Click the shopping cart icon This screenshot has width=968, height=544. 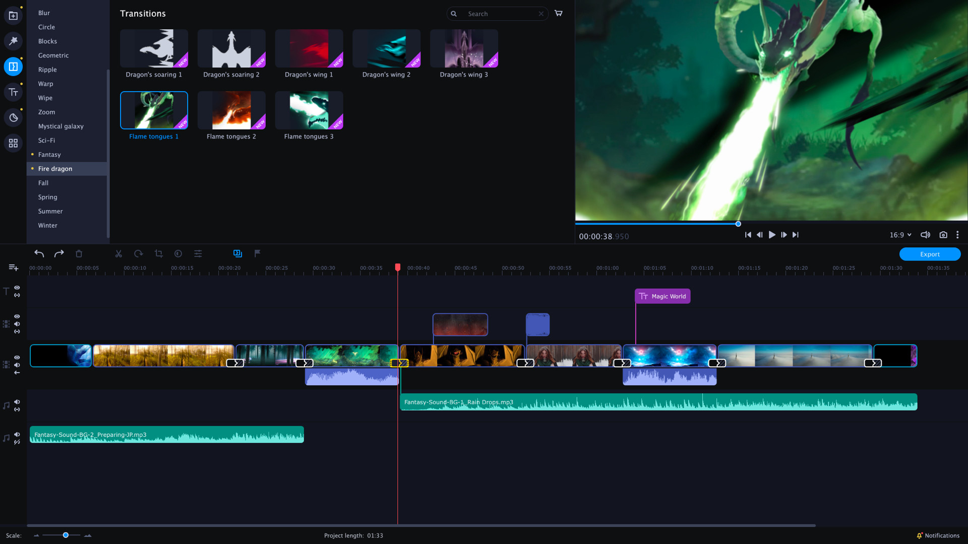(559, 13)
